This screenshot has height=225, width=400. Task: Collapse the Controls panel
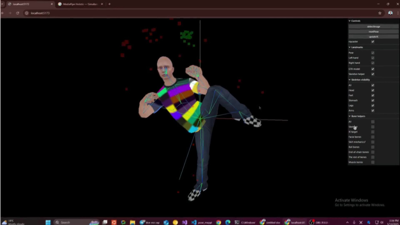tap(374, 21)
